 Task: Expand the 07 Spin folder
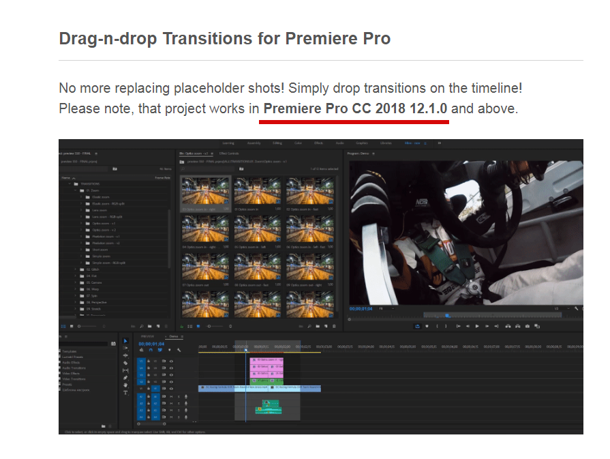pyautogui.click(x=76, y=296)
